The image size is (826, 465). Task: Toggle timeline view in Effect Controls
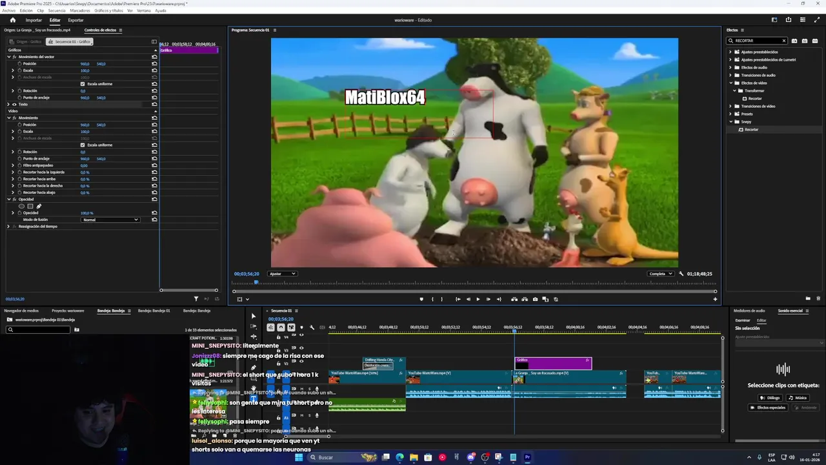[x=154, y=42]
